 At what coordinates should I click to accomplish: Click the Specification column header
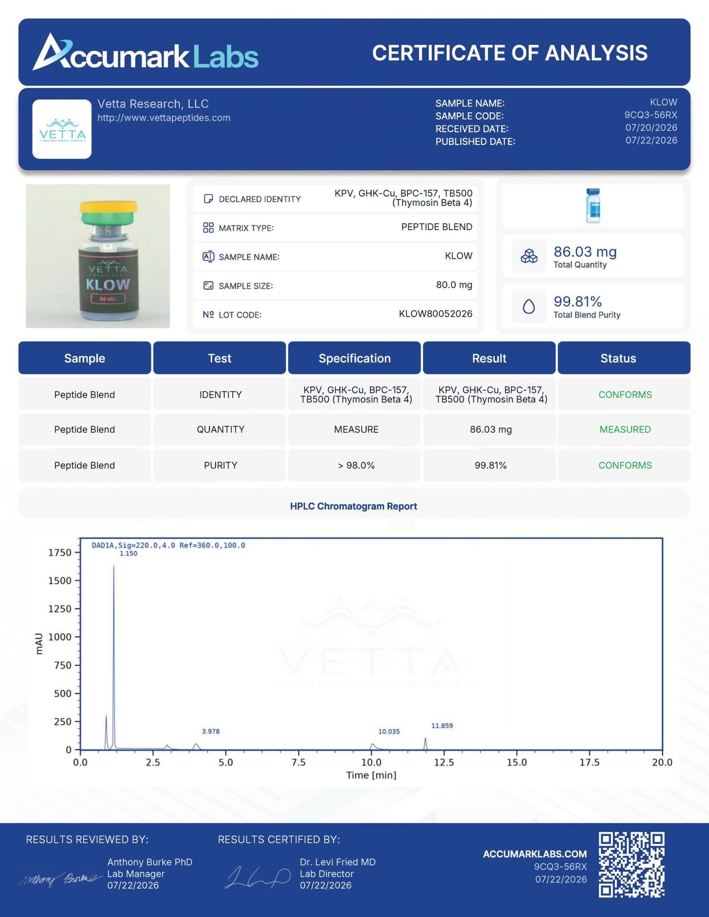point(354,358)
